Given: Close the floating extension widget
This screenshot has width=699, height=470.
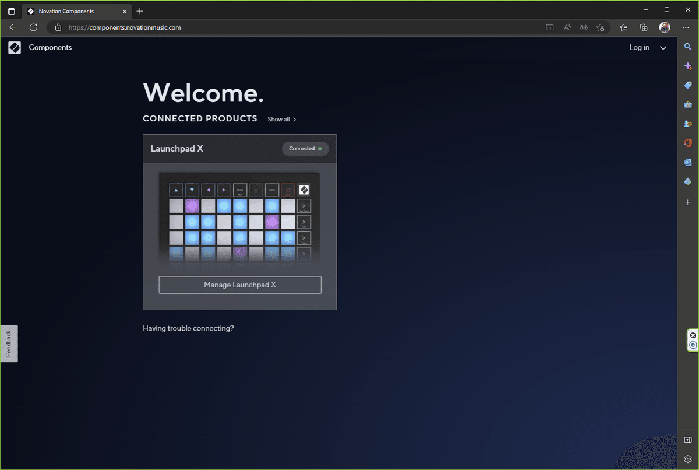Looking at the screenshot, I should pos(693,335).
